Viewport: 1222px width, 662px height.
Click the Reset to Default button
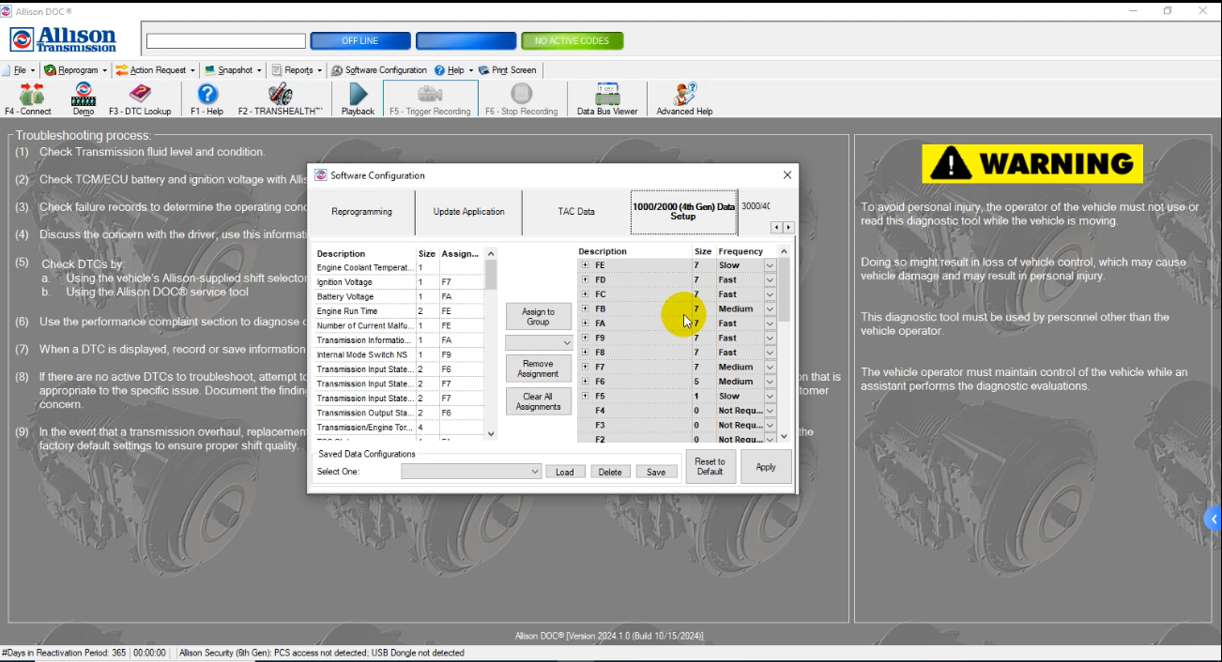[x=710, y=466]
